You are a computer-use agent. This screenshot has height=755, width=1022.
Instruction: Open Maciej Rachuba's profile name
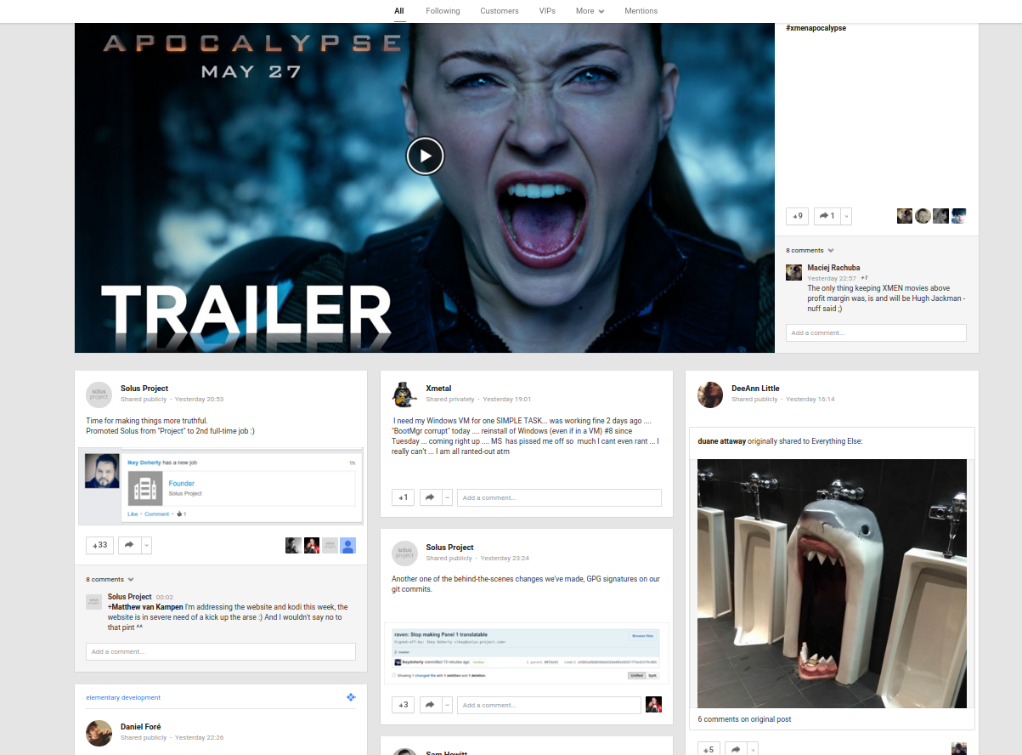pos(833,268)
